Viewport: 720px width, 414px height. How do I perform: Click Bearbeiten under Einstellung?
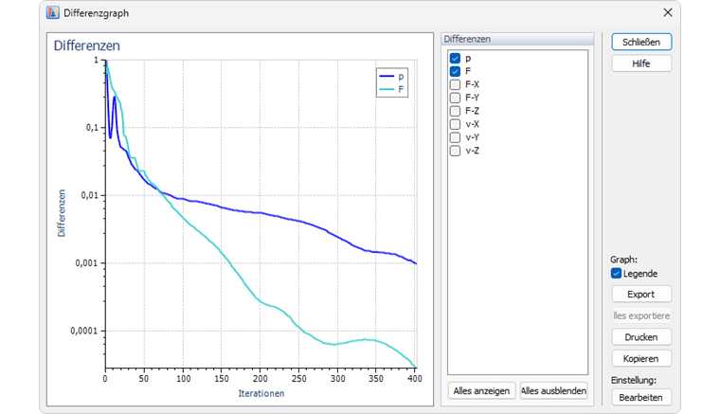pyautogui.click(x=641, y=398)
